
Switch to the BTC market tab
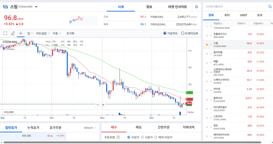pos(227,15)
